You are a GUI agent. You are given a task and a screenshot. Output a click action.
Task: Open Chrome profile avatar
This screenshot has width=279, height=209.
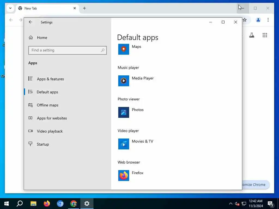(x=258, y=20)
